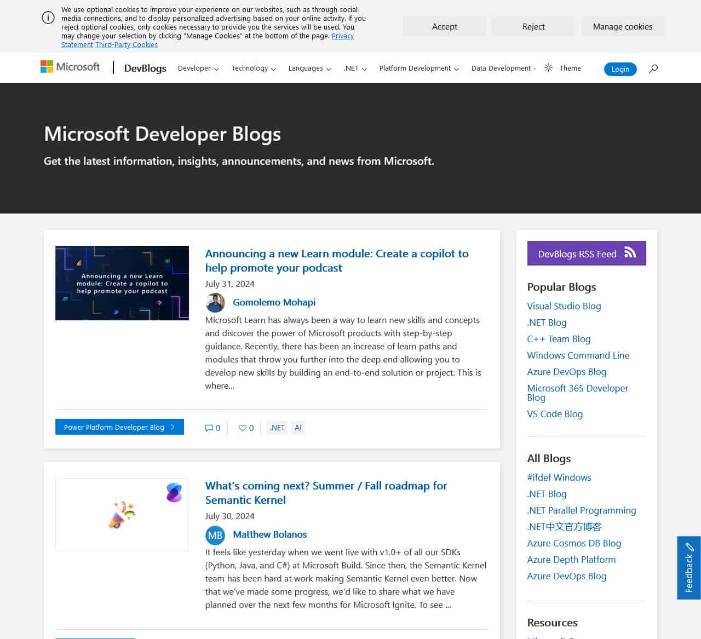Open the search magnifier icon
The image size is (701, 639).
[x=653, y=68]
